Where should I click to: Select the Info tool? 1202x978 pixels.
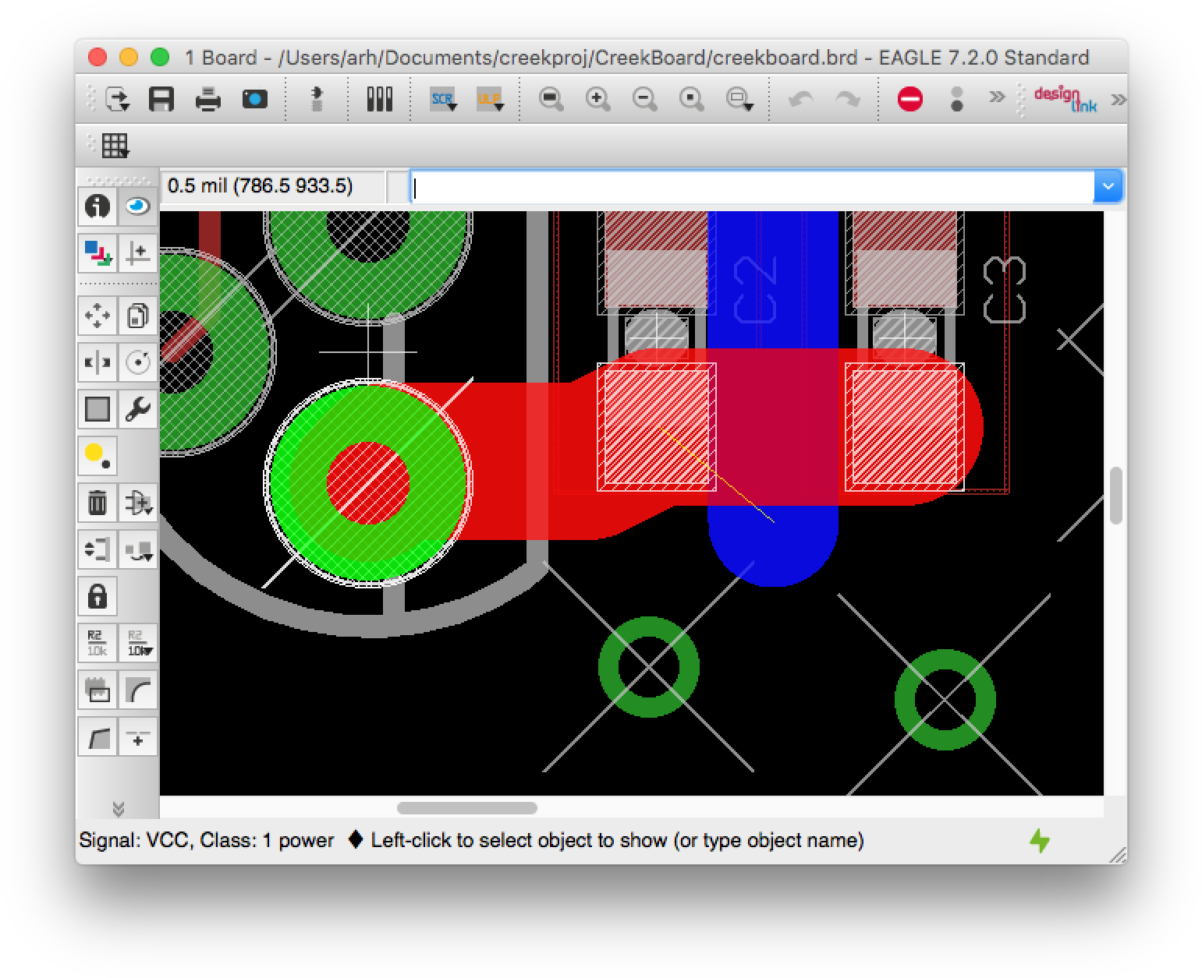[x=98, y=207]
